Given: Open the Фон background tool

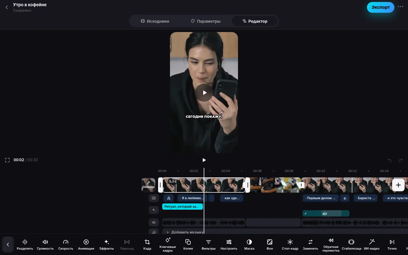Looking at the screenshot, I should pyautogui.click(x=270, y=245).
